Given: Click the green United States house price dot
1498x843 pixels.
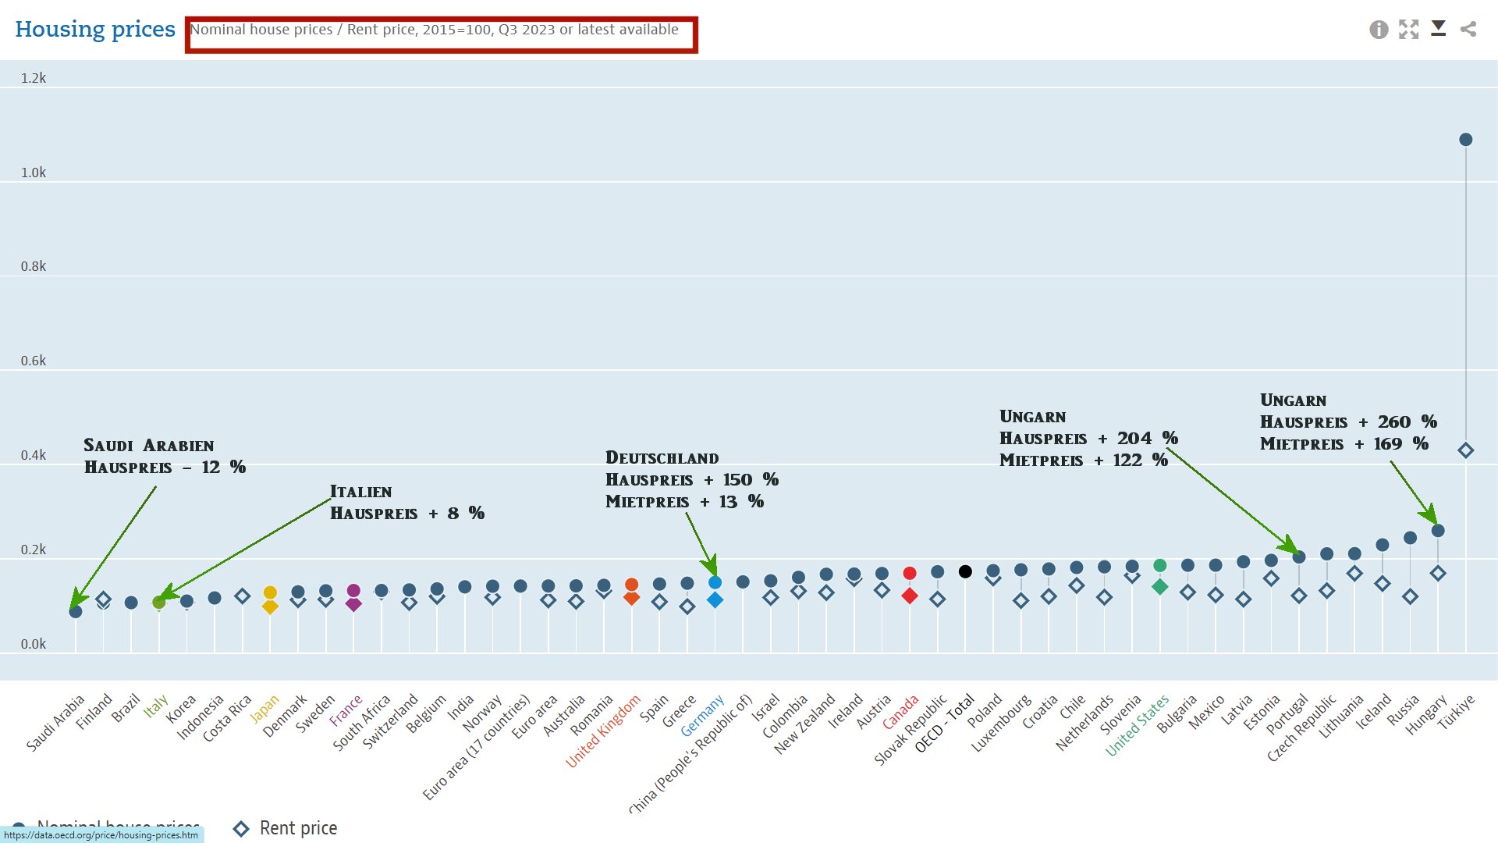Looking at the screenshot, I should 1159,566.
